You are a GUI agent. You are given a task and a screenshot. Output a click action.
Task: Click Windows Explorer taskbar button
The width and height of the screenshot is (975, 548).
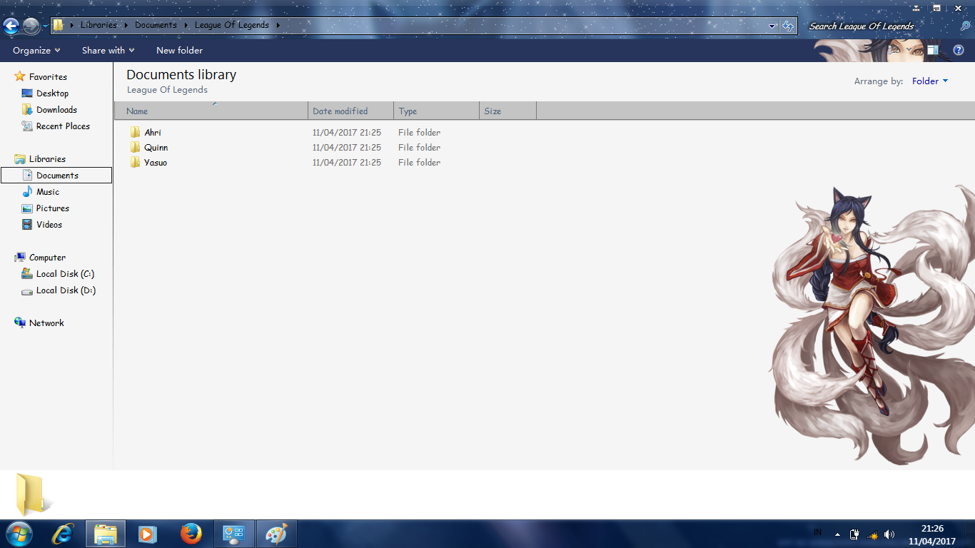point(106,534)
